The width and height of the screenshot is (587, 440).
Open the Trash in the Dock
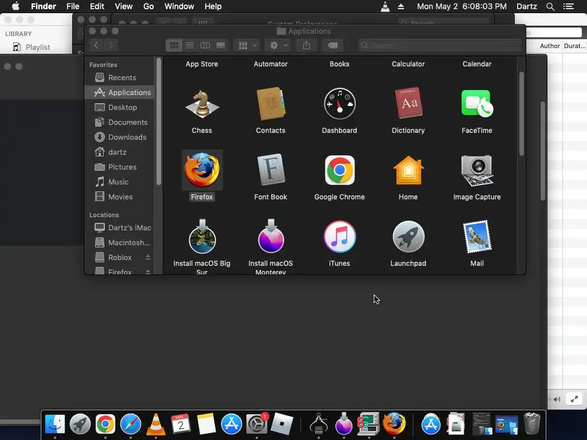click(531, 424)
